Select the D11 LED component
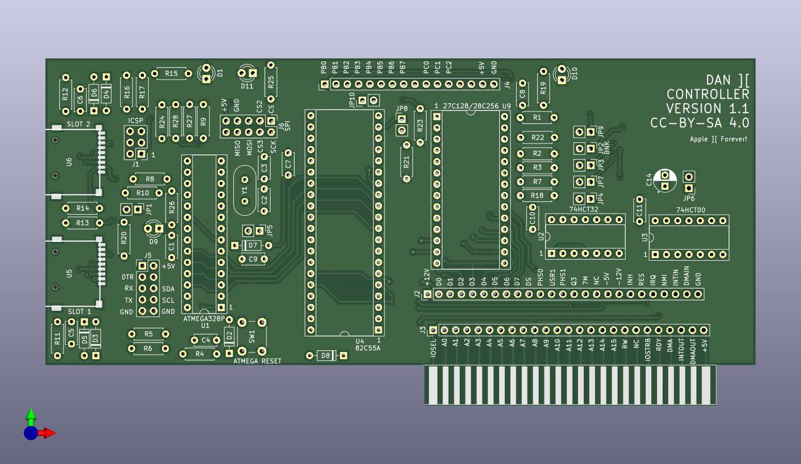 pos(247,73)
